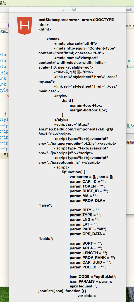
Task: Click the param.LENGTH = ""; line
Action: pos(88,253)
